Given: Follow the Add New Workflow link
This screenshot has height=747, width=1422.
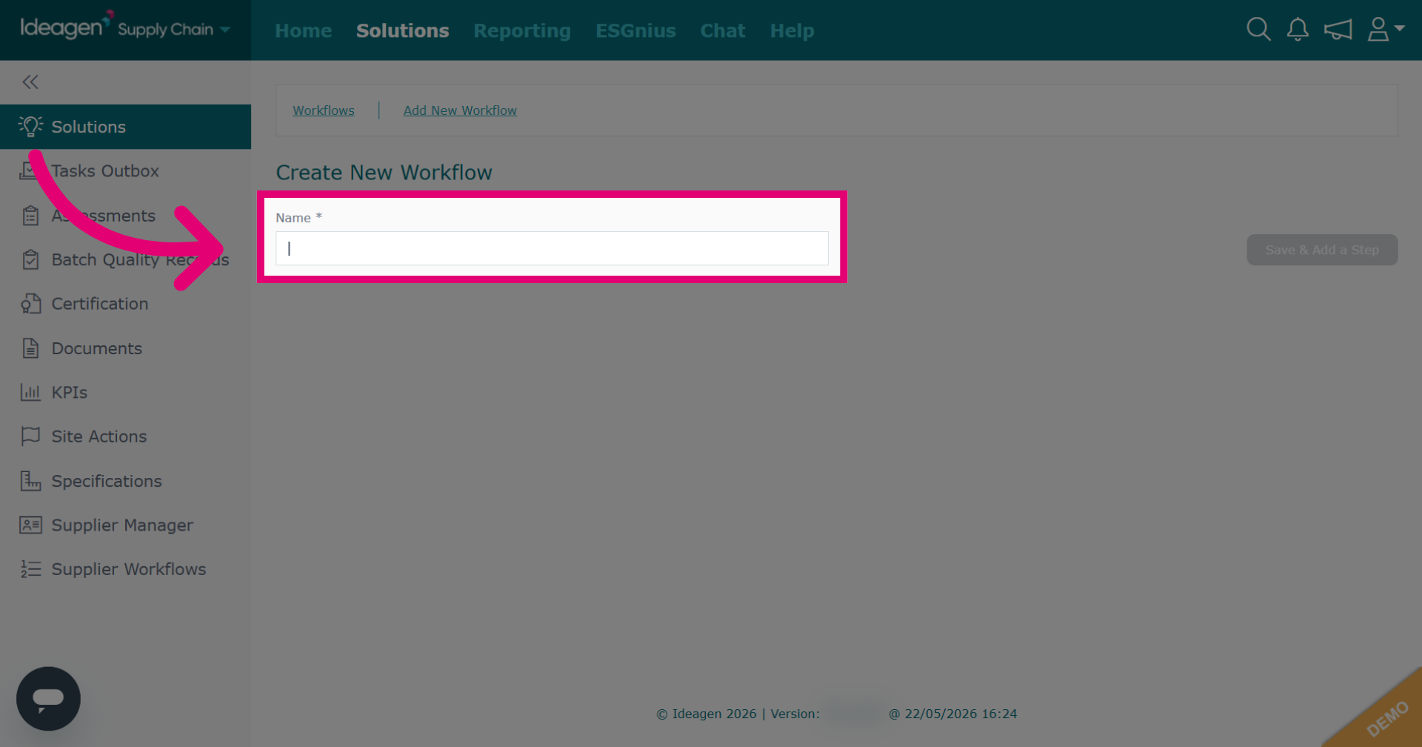Looking at the screenshot, I should pyautogui.click(x=460, y=110).
